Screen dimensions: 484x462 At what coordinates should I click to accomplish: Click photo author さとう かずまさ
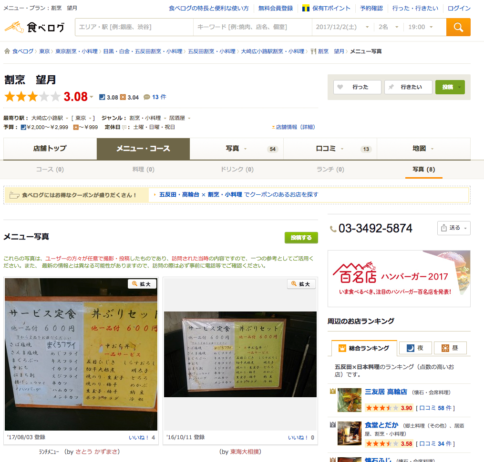click(x=96, y=452)
